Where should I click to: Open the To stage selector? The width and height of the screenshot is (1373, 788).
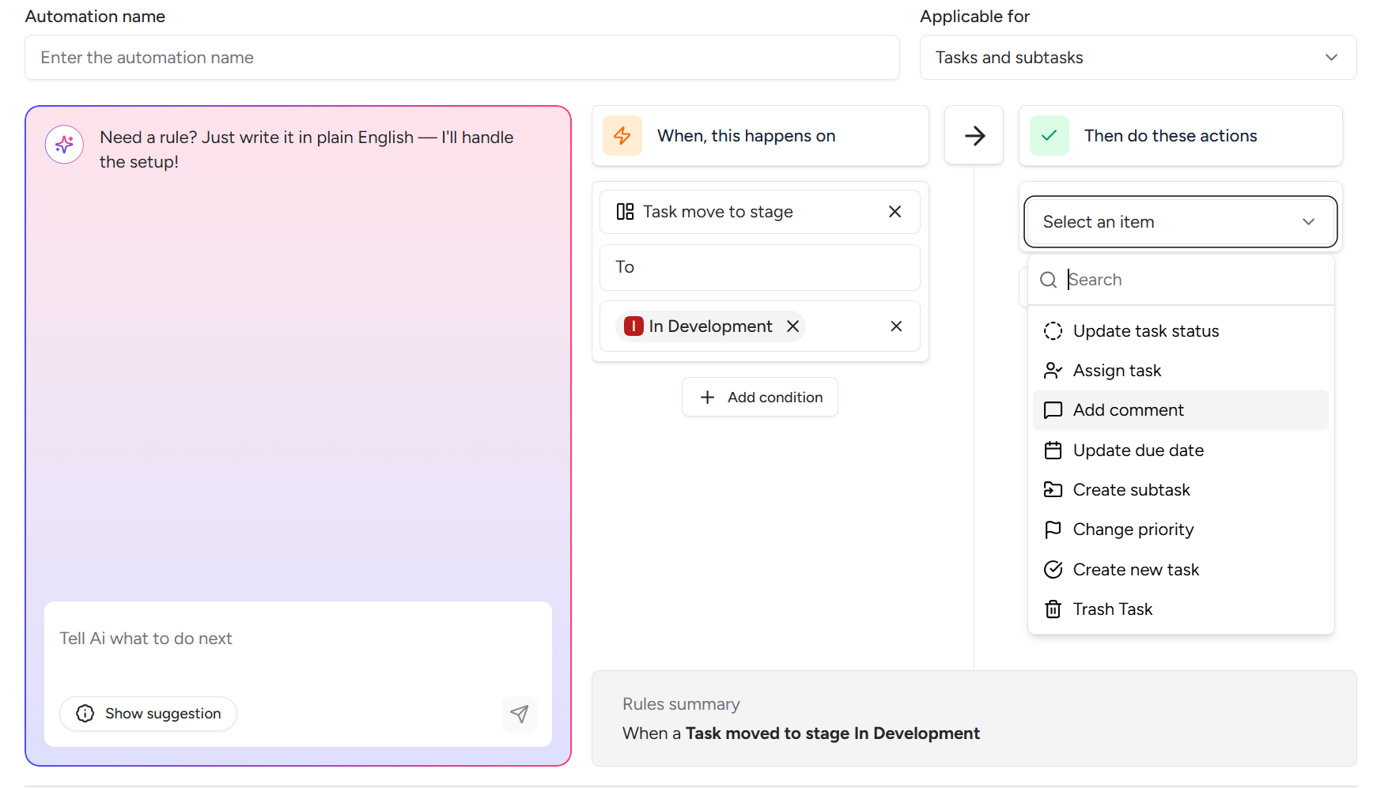coord(759,267)
